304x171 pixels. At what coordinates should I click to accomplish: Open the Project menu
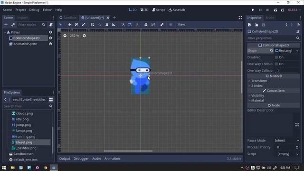[x=20, y=10]
